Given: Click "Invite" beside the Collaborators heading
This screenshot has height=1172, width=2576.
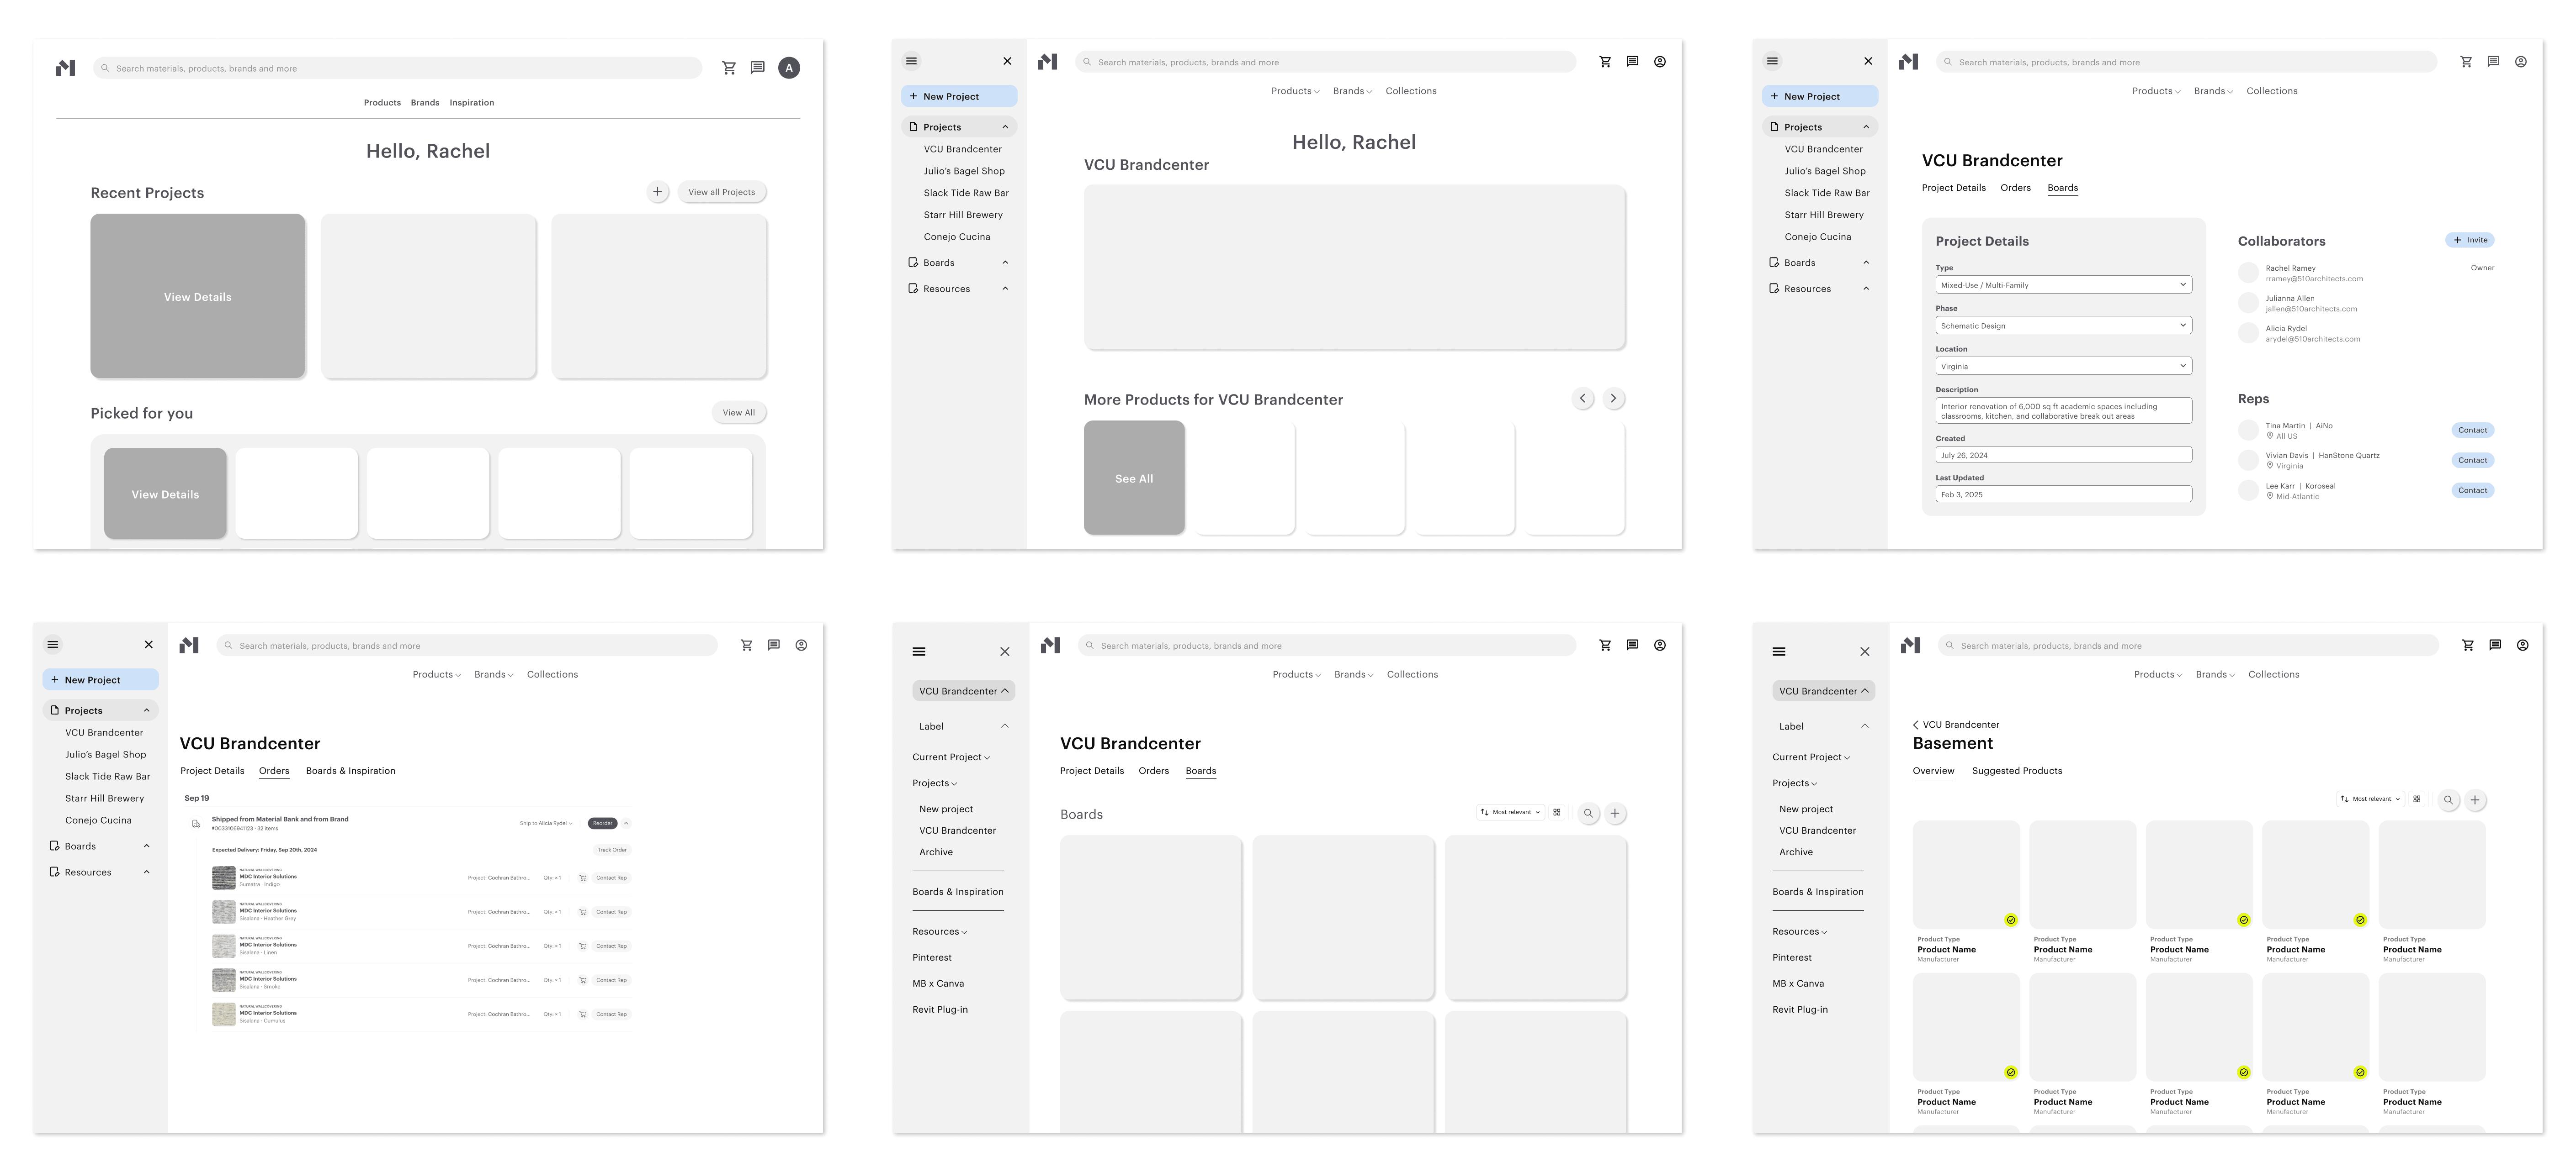Looking at the screenshot, I should pyautogui.click(x=2470, y=240).
